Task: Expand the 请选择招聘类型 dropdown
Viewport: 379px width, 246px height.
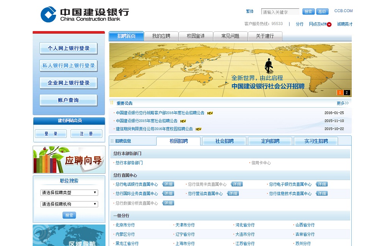Action: tap(69, 193)
